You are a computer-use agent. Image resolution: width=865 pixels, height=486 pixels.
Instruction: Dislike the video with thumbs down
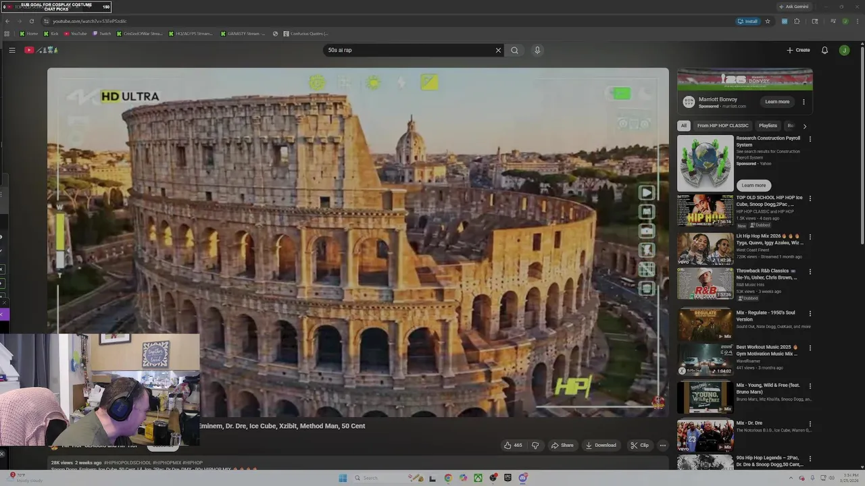(x=535, y=445)
